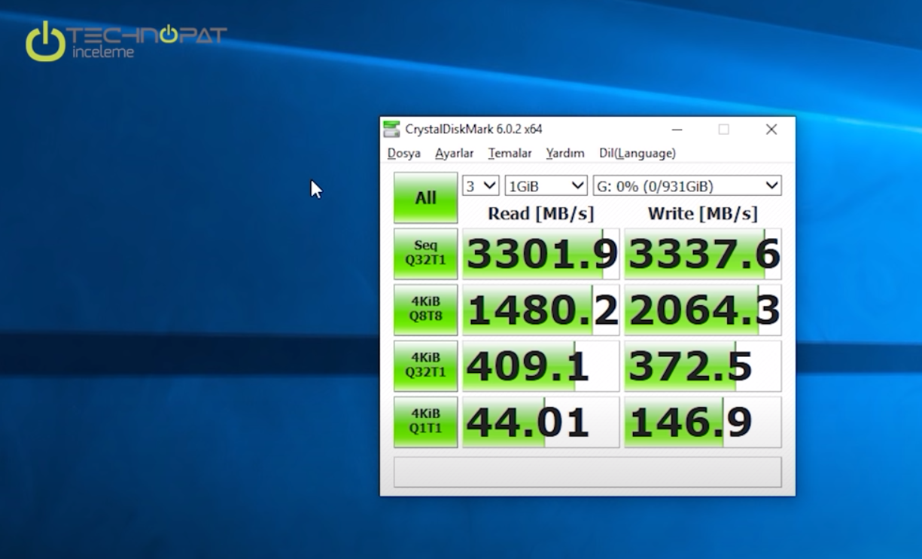Start the 4KiB Q8T8 test
922x559 pixels.
click(x=425, y=310)
